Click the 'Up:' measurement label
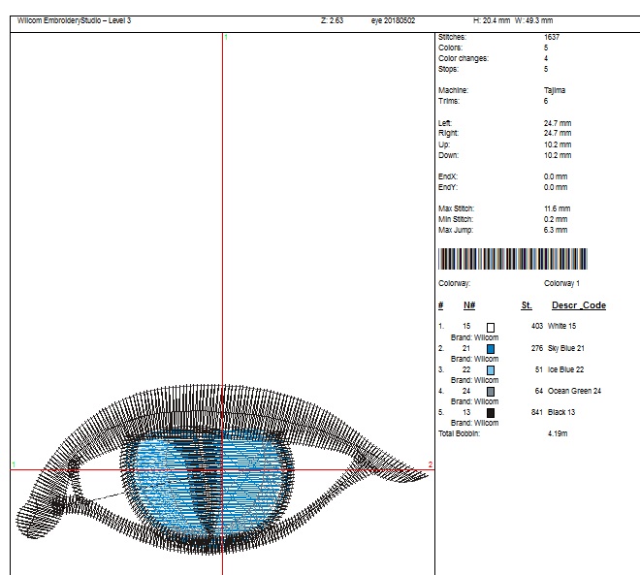 pos(444,144)
